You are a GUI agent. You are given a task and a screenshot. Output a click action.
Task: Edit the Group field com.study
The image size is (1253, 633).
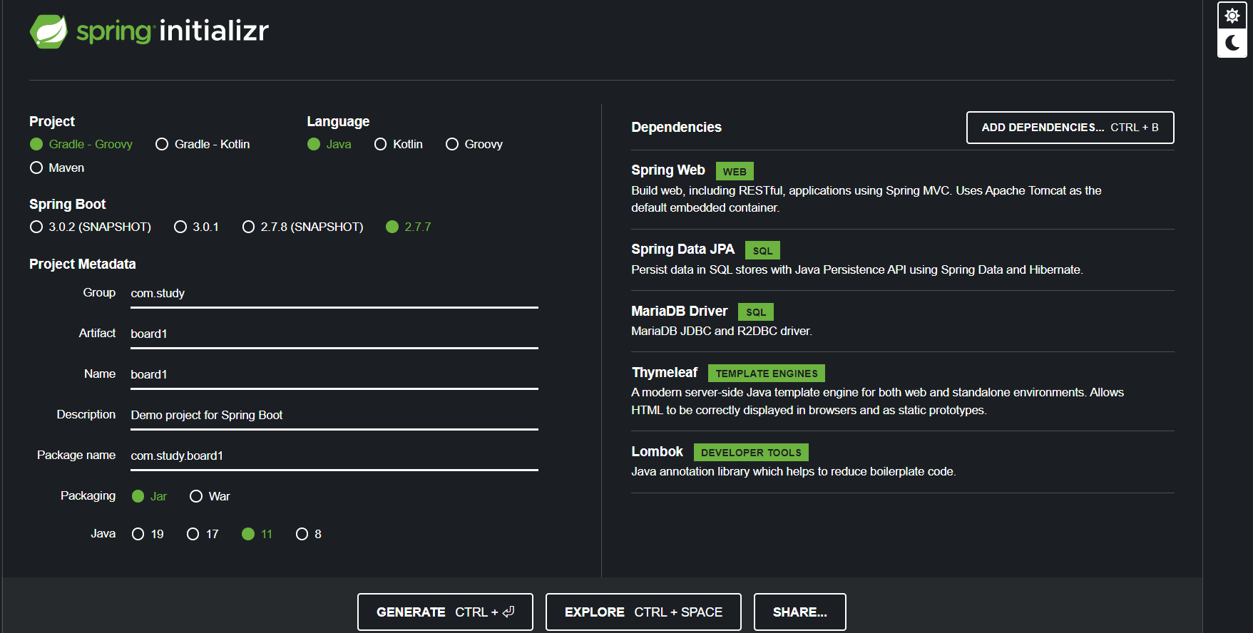coord(334,294)
